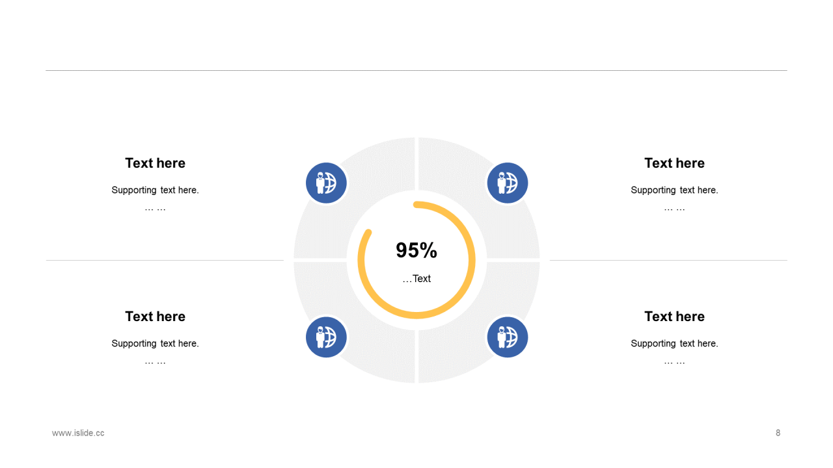This screenshot has width=833, height=468.
Task: Click the slide number 8
Action: tap(778, 433)
